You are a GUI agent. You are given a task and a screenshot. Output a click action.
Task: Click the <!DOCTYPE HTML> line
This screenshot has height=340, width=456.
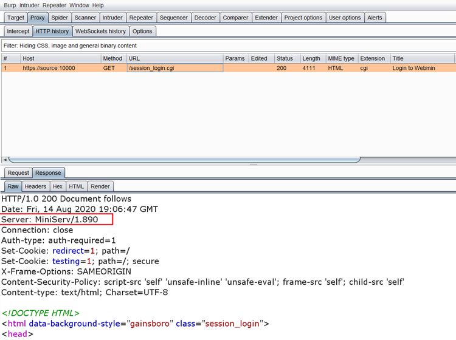(40, 313)
